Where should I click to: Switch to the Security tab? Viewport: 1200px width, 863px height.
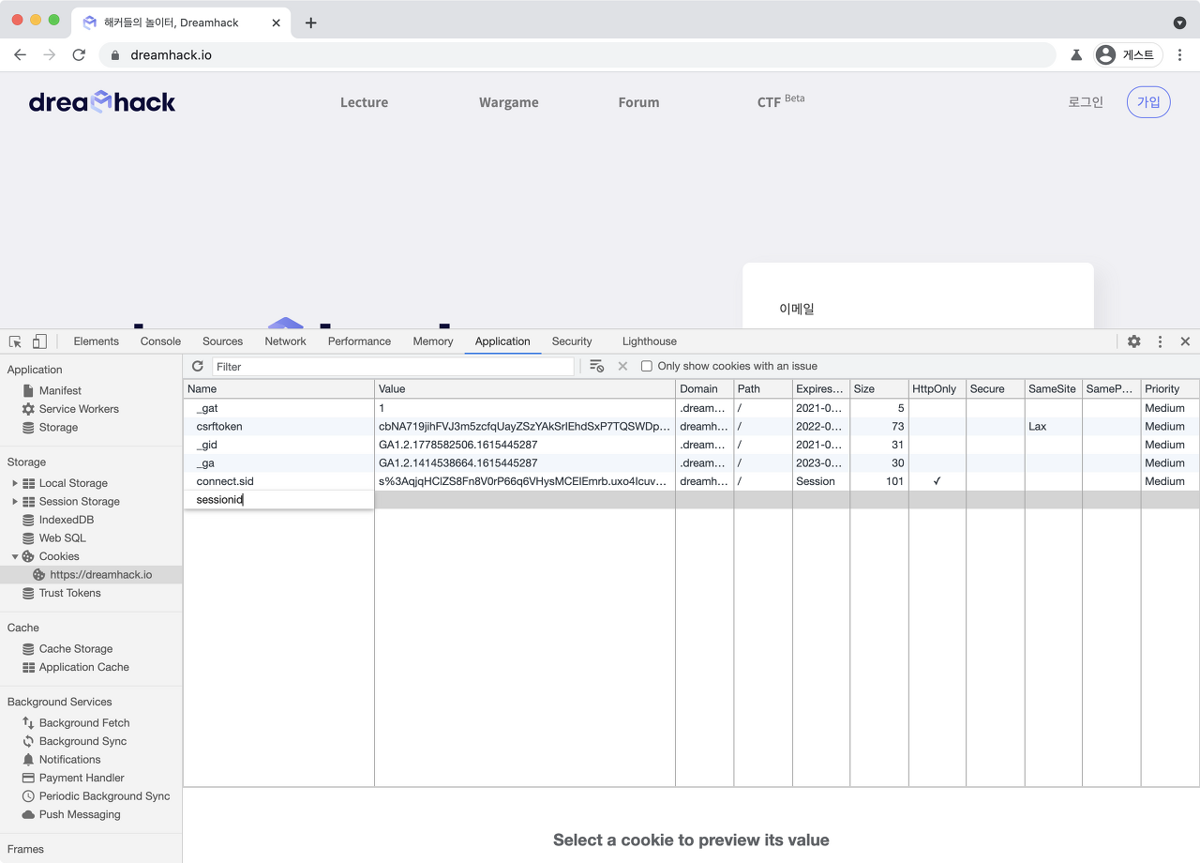pos(572,341)
